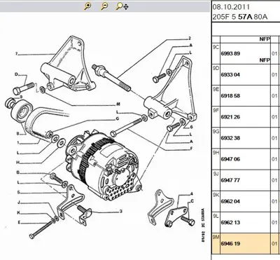The image size is (280, 260).
Task: Click reference code 9K in table
Action: click(x=216, y=195)
